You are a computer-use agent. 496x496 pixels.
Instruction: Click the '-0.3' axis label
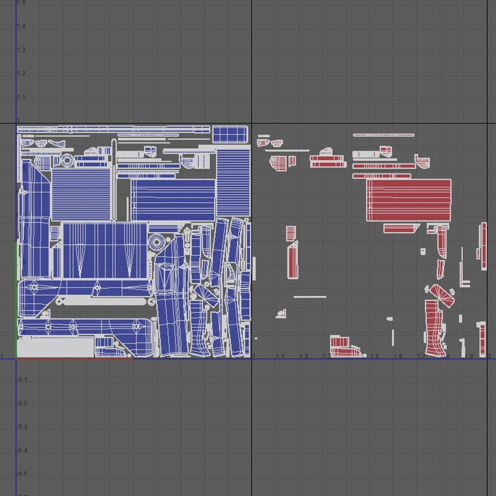(x=22, y=427)
